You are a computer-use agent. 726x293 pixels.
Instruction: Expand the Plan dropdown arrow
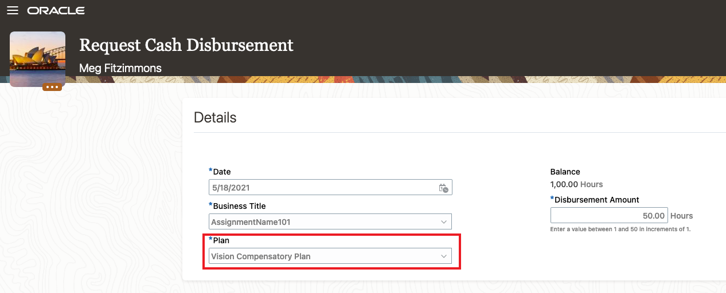click(x=443, y=256)
